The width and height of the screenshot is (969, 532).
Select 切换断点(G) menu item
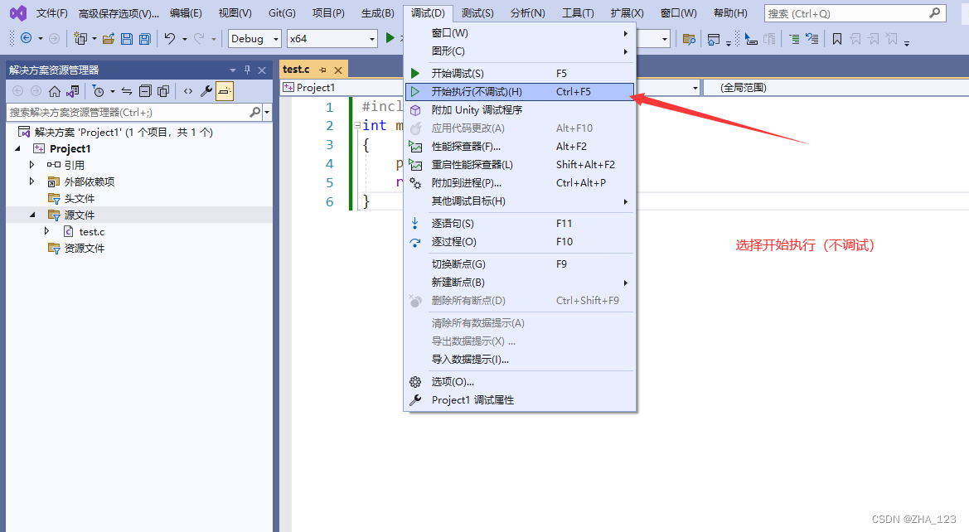[x=520, y=264]
